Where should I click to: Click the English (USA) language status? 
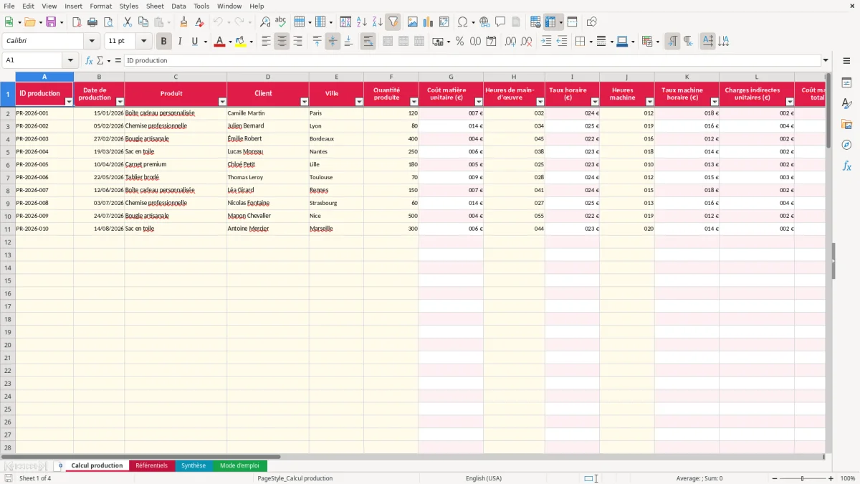pos(484,478)
